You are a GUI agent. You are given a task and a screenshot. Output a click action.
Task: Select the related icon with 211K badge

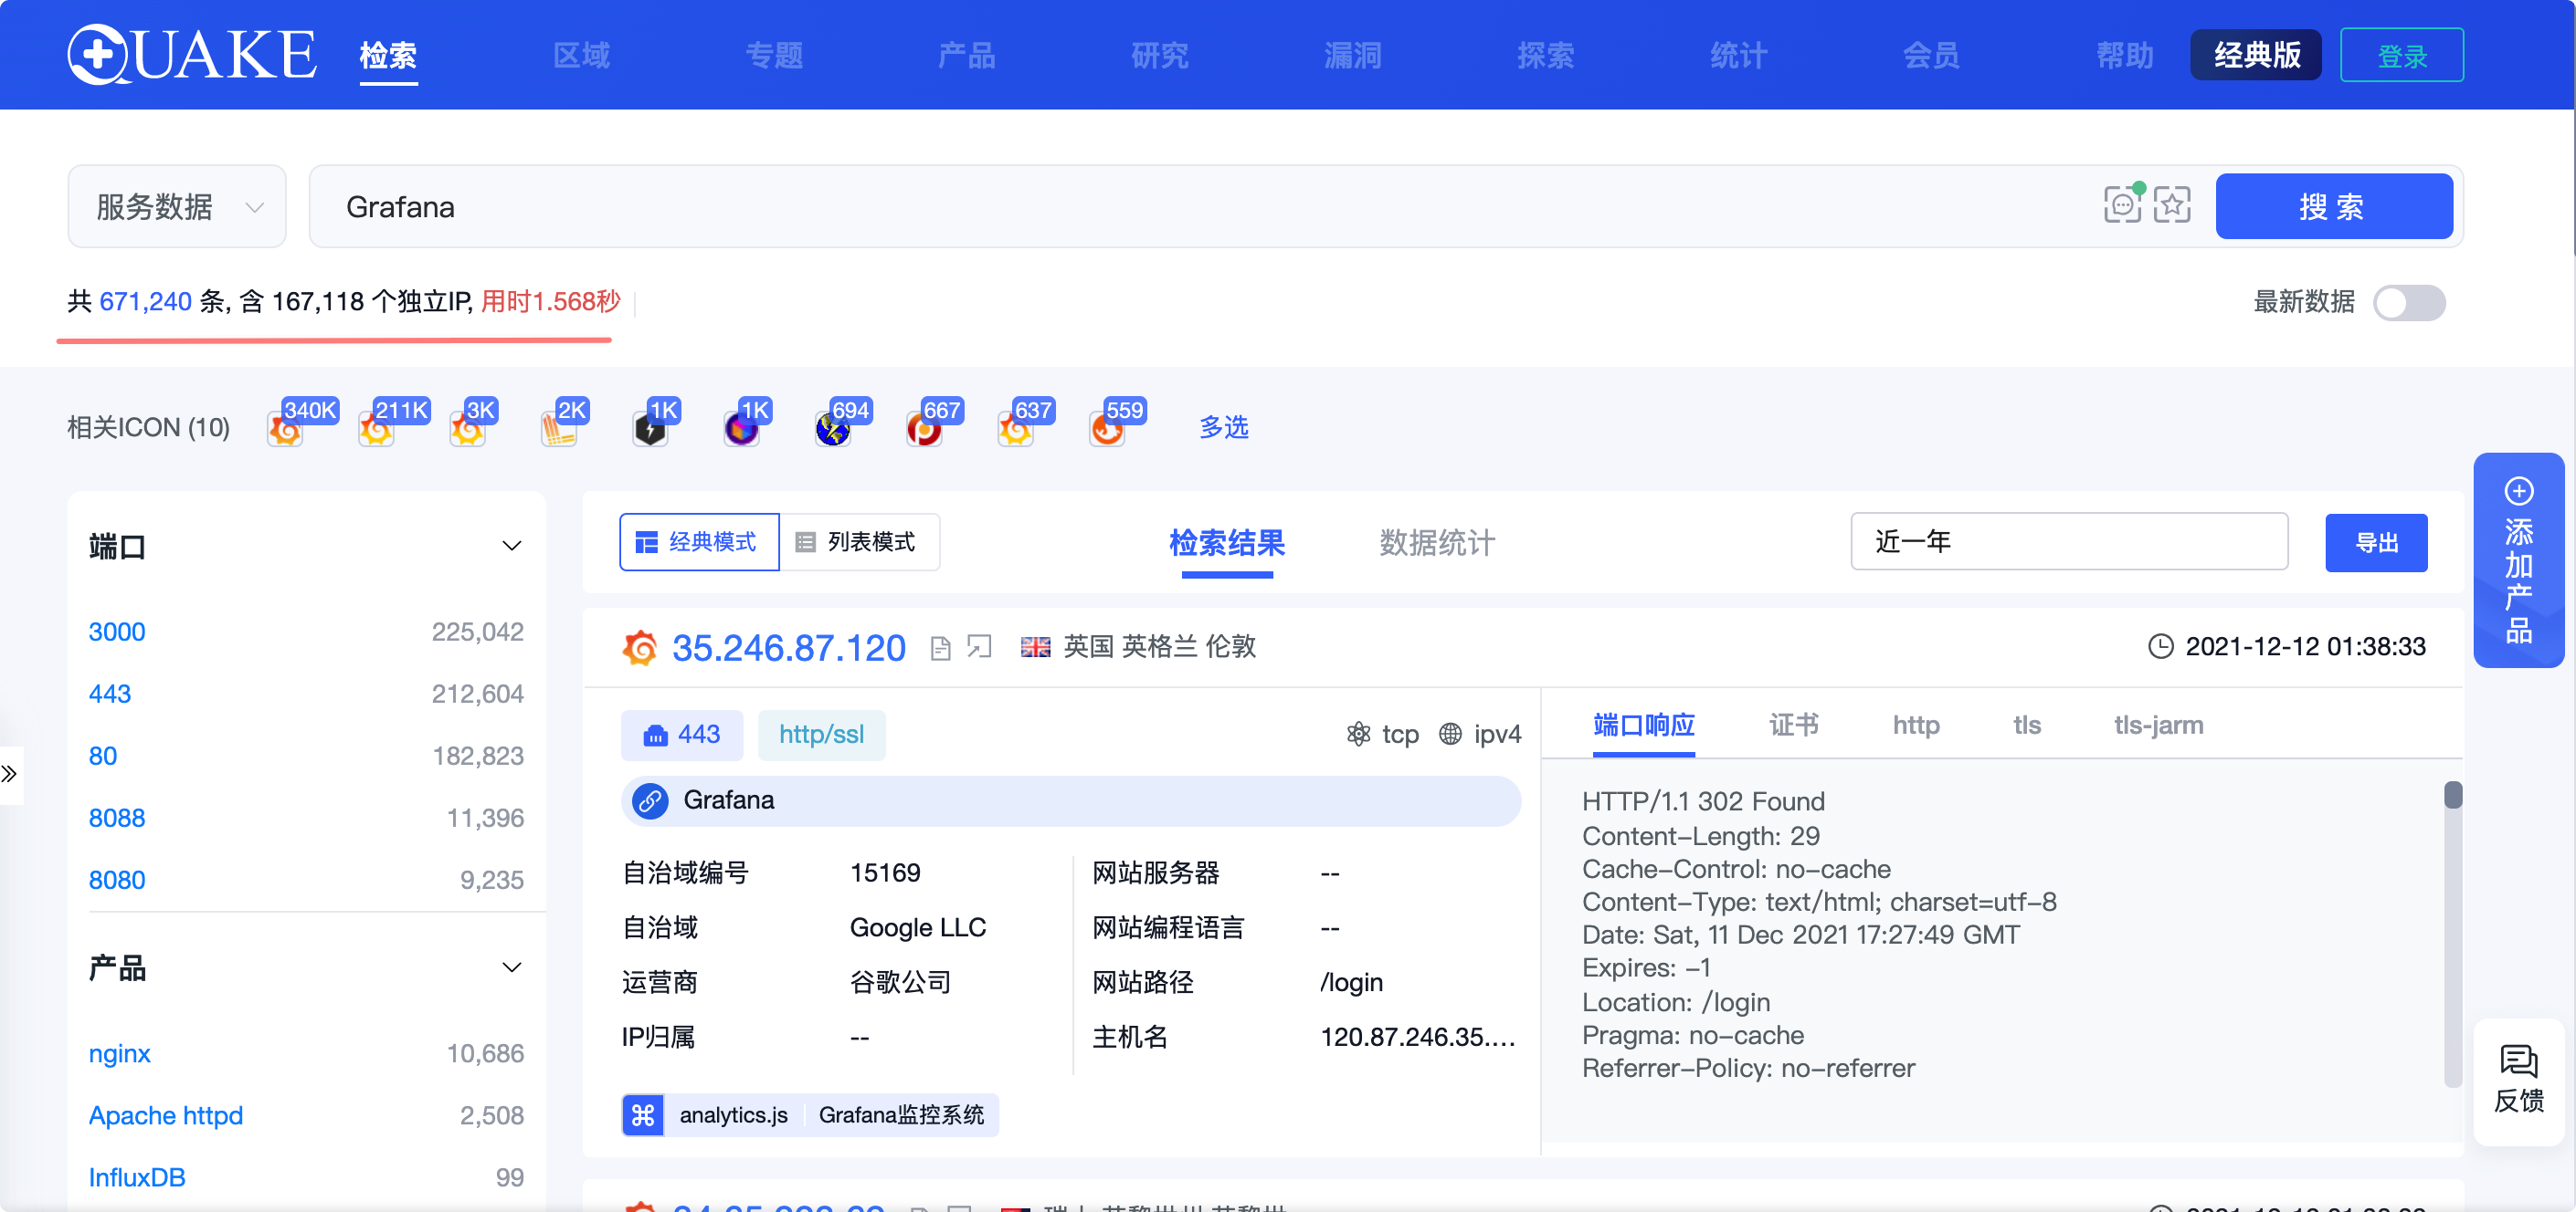(376, 431)
